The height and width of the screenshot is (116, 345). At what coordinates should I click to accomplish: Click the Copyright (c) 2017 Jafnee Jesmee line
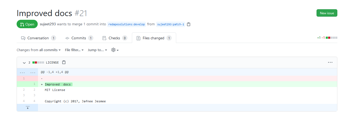pos(75,101)
